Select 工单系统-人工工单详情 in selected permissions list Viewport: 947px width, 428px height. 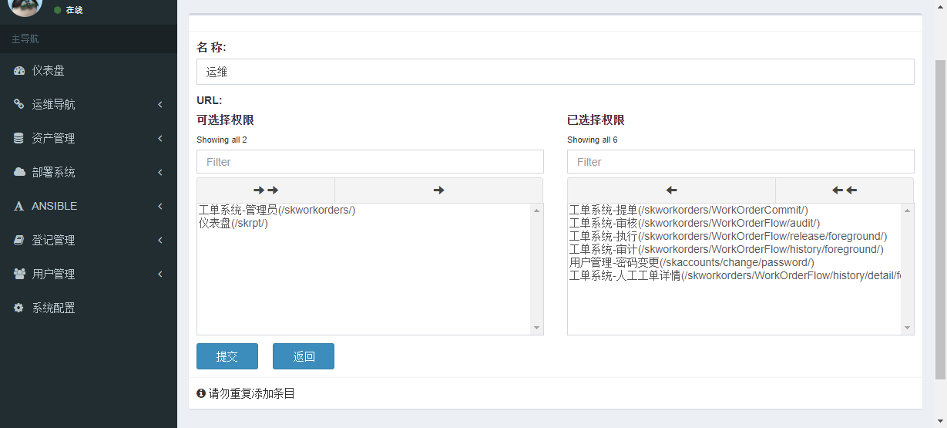click(x=734, y=275)
